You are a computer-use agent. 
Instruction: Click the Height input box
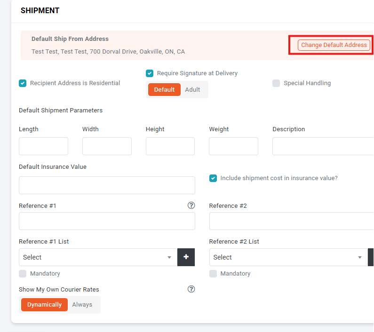170,146
